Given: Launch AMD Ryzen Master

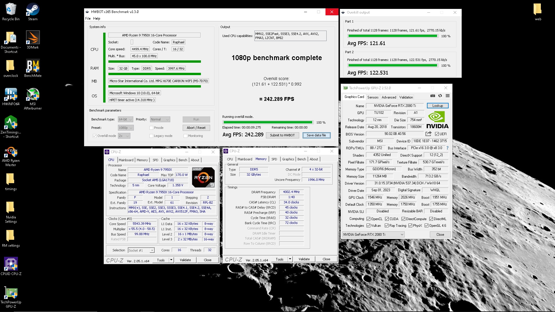Looking at the screenshot, I should (x=11, y=156).
